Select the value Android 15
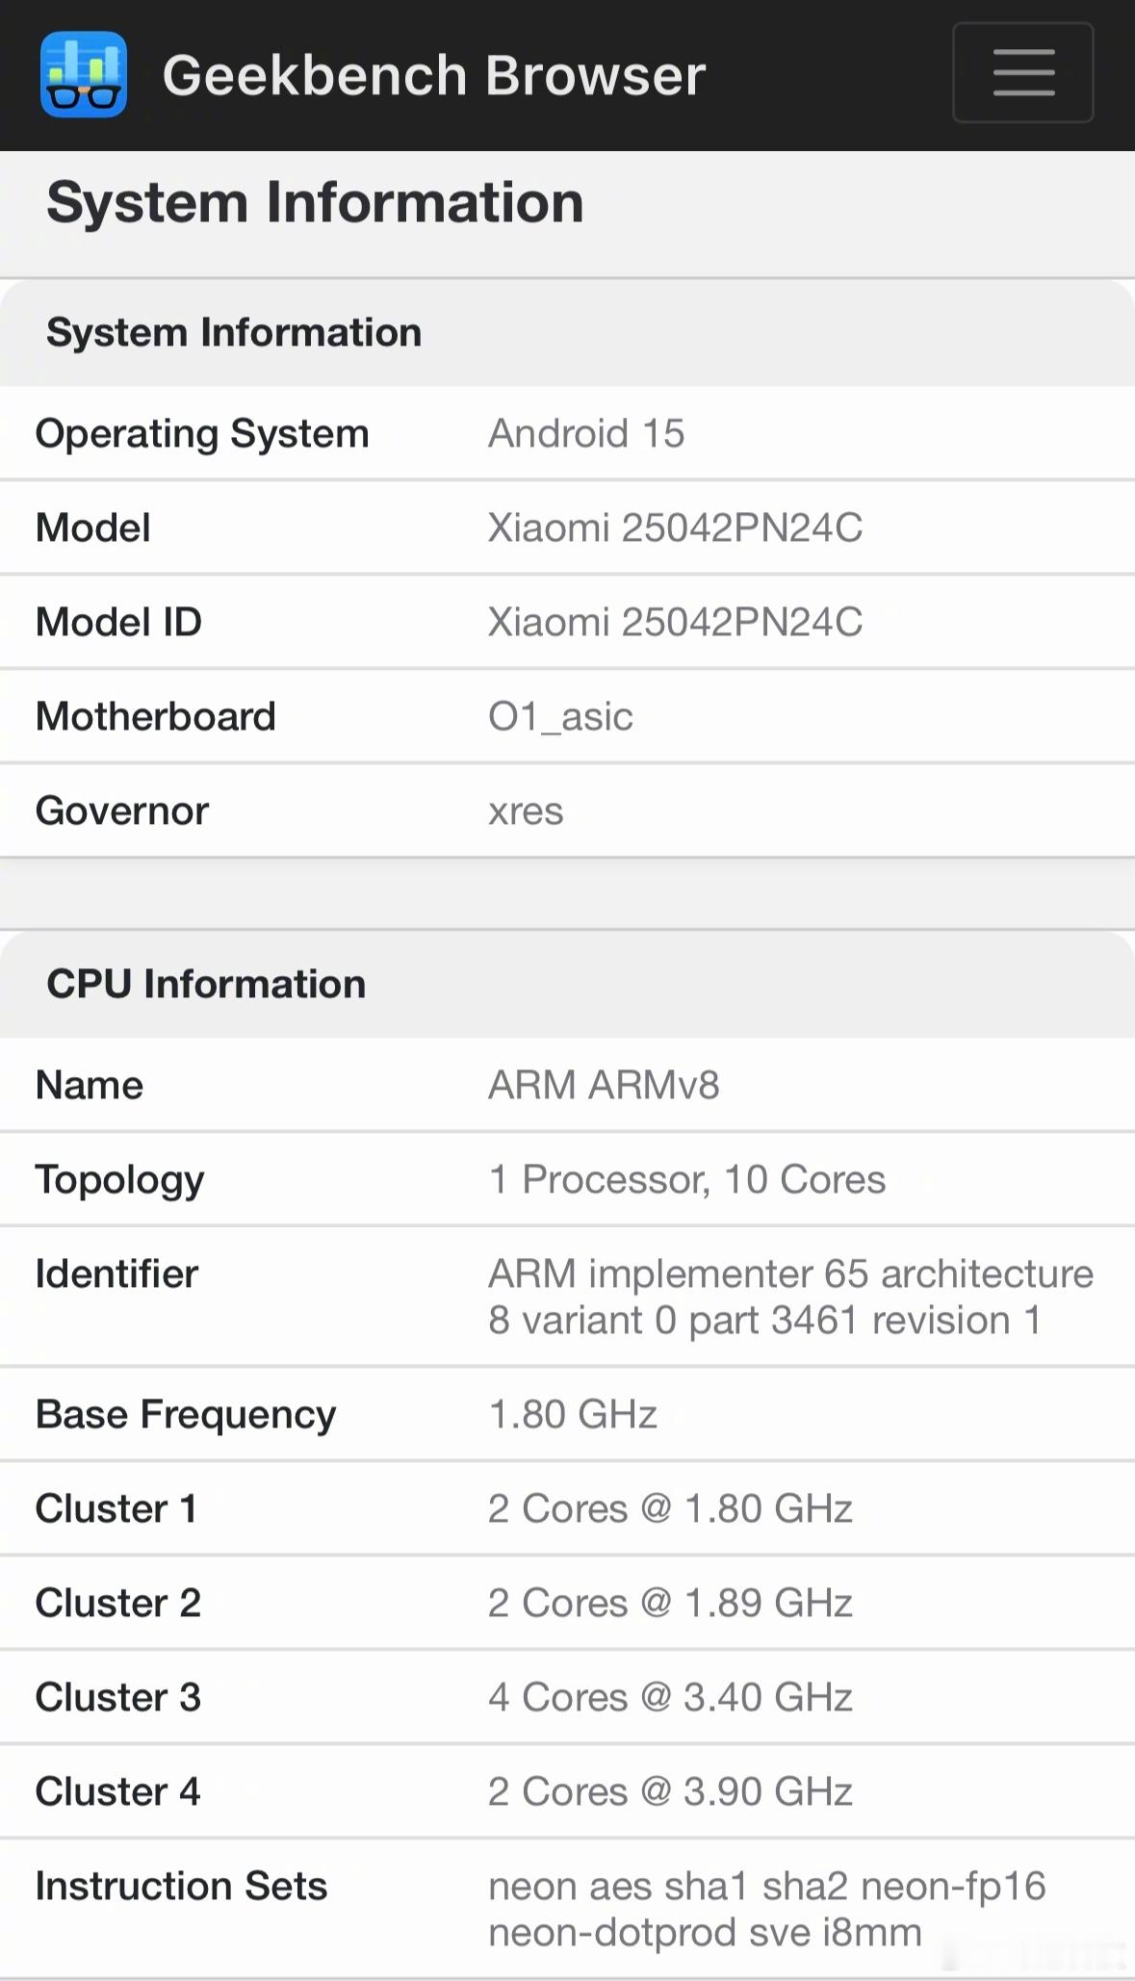The width and height of the screenshot is (1135, 1981). (x=586, y=433)
